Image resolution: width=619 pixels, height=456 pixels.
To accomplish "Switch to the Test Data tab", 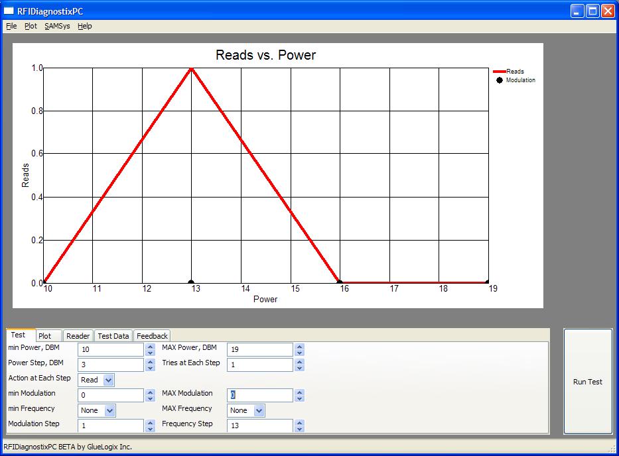I will pos(113,335).
